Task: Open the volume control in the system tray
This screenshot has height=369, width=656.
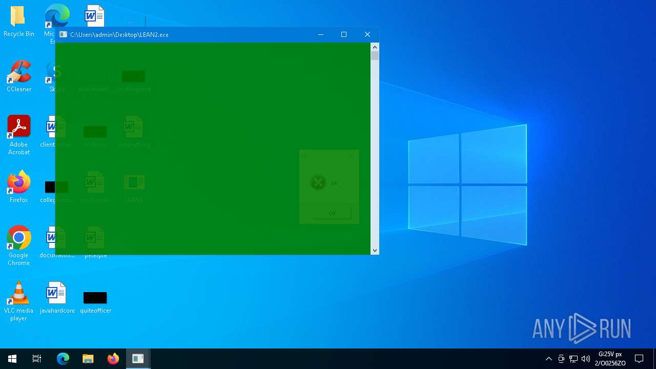Action: (x=586, y=359)
